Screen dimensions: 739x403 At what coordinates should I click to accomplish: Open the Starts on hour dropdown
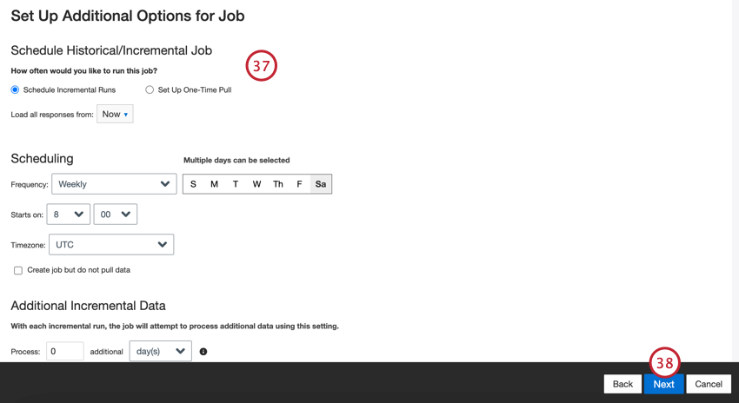(x=69, y=215)
